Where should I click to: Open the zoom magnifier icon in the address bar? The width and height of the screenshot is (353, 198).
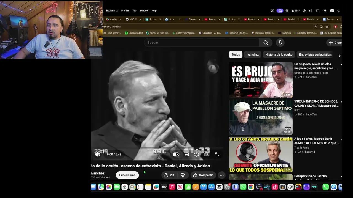coord(316,27)
